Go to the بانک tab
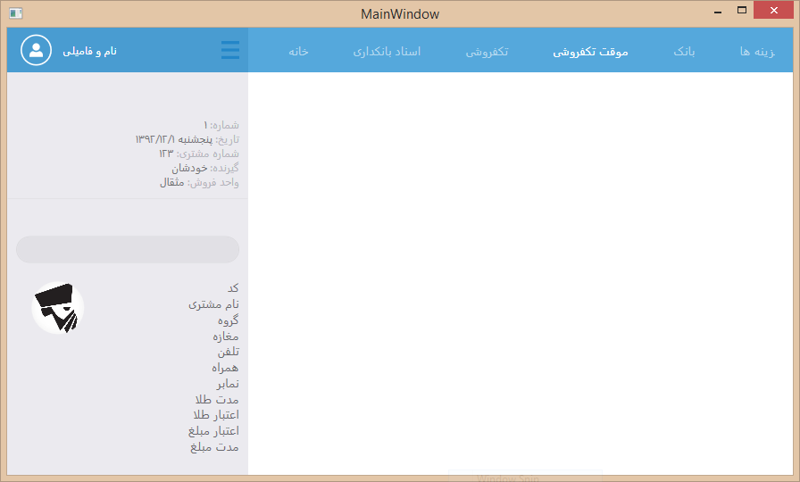 pos(684,52)
